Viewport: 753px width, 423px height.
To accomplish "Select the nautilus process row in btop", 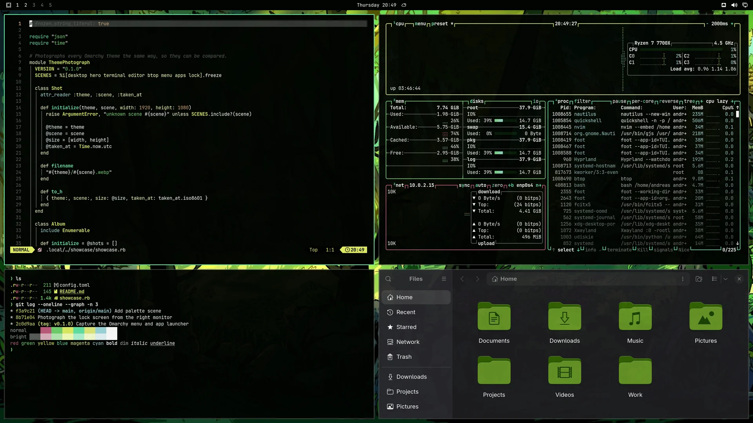I will (x=643, y=114).
